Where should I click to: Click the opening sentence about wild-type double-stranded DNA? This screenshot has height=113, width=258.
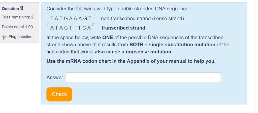[x=118, y=9]
